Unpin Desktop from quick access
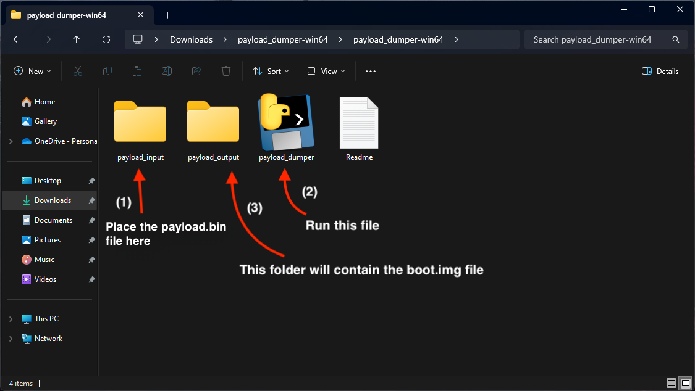This screenshot has height=391, width=695. coord(92,181)
